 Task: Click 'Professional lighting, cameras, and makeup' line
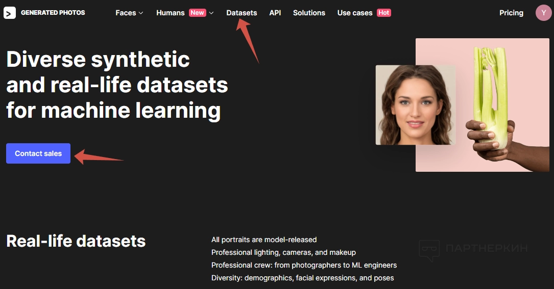pyautogui.click(x=283, y=252)
